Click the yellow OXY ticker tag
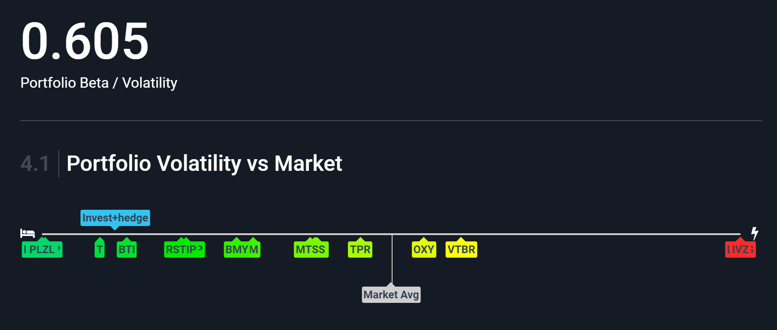 point(424,250)
